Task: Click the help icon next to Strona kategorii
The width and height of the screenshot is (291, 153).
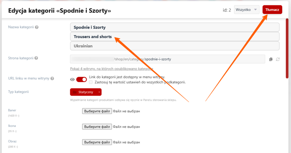Action: coord(36,58)
